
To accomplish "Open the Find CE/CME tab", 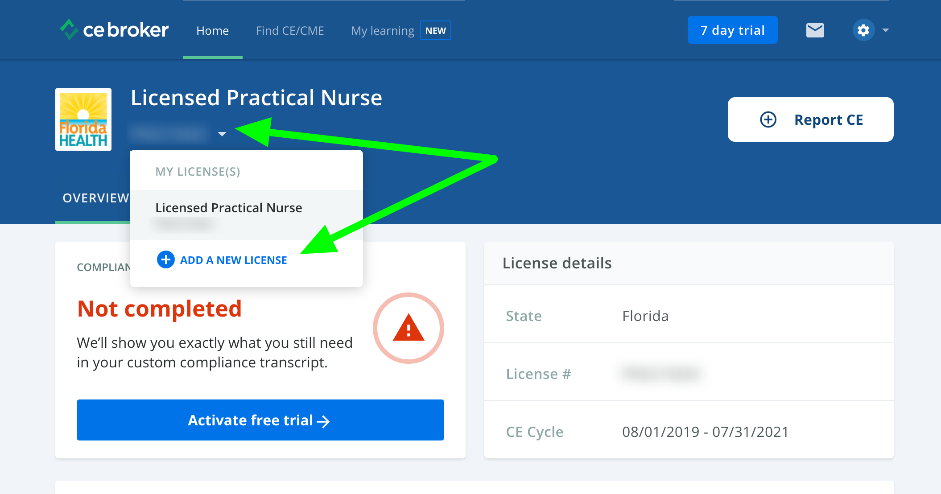I will (x=290, y=31).
